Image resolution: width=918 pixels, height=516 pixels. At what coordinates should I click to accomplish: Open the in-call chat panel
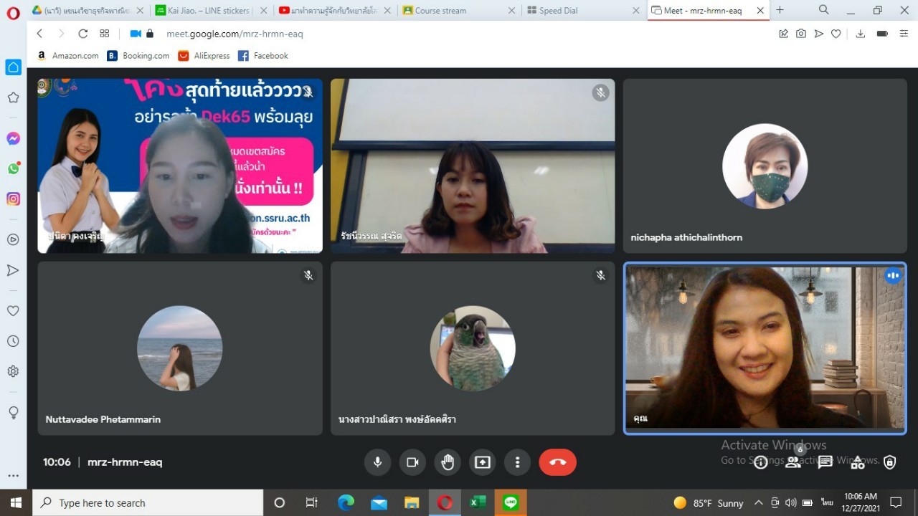point(825,462)
